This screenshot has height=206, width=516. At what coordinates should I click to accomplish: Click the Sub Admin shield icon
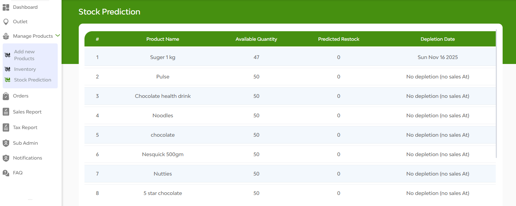point(6,143)
